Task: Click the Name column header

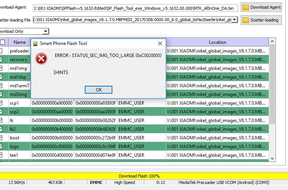Action: [x=20, y=42]
